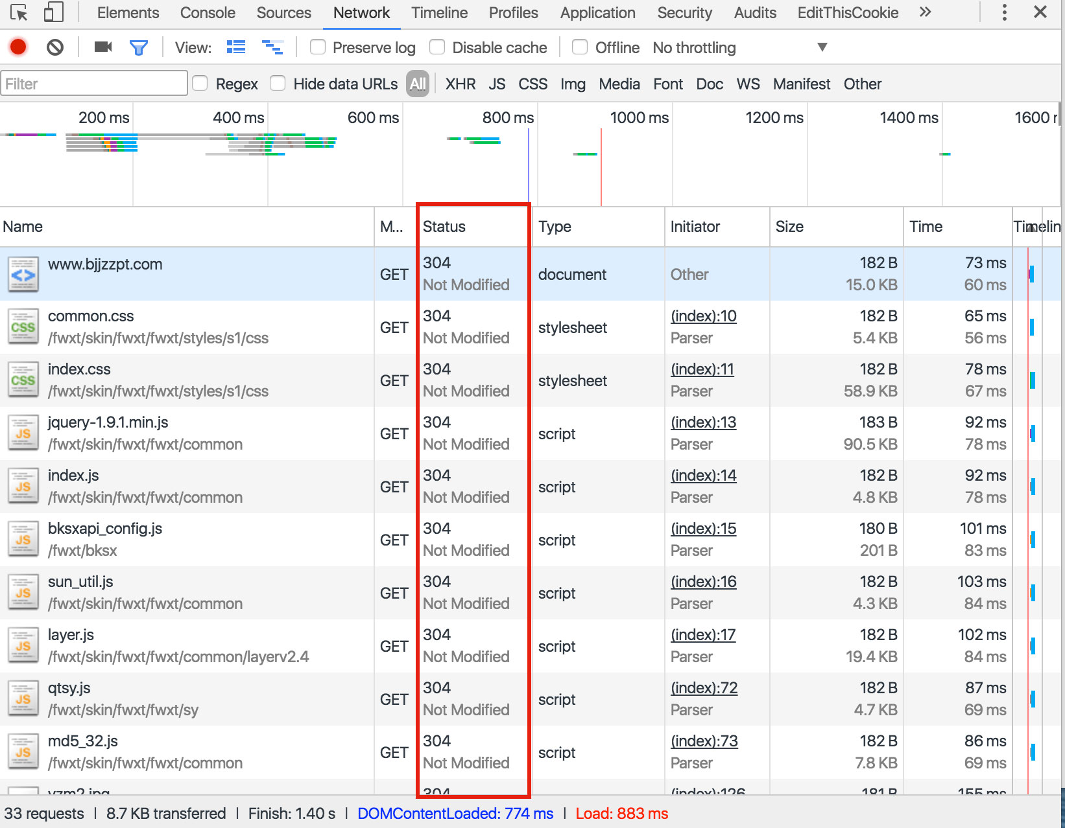Open the DevTools three-dot menu
This screenshot has height=828, width=1065.
tap(1004, 13)
